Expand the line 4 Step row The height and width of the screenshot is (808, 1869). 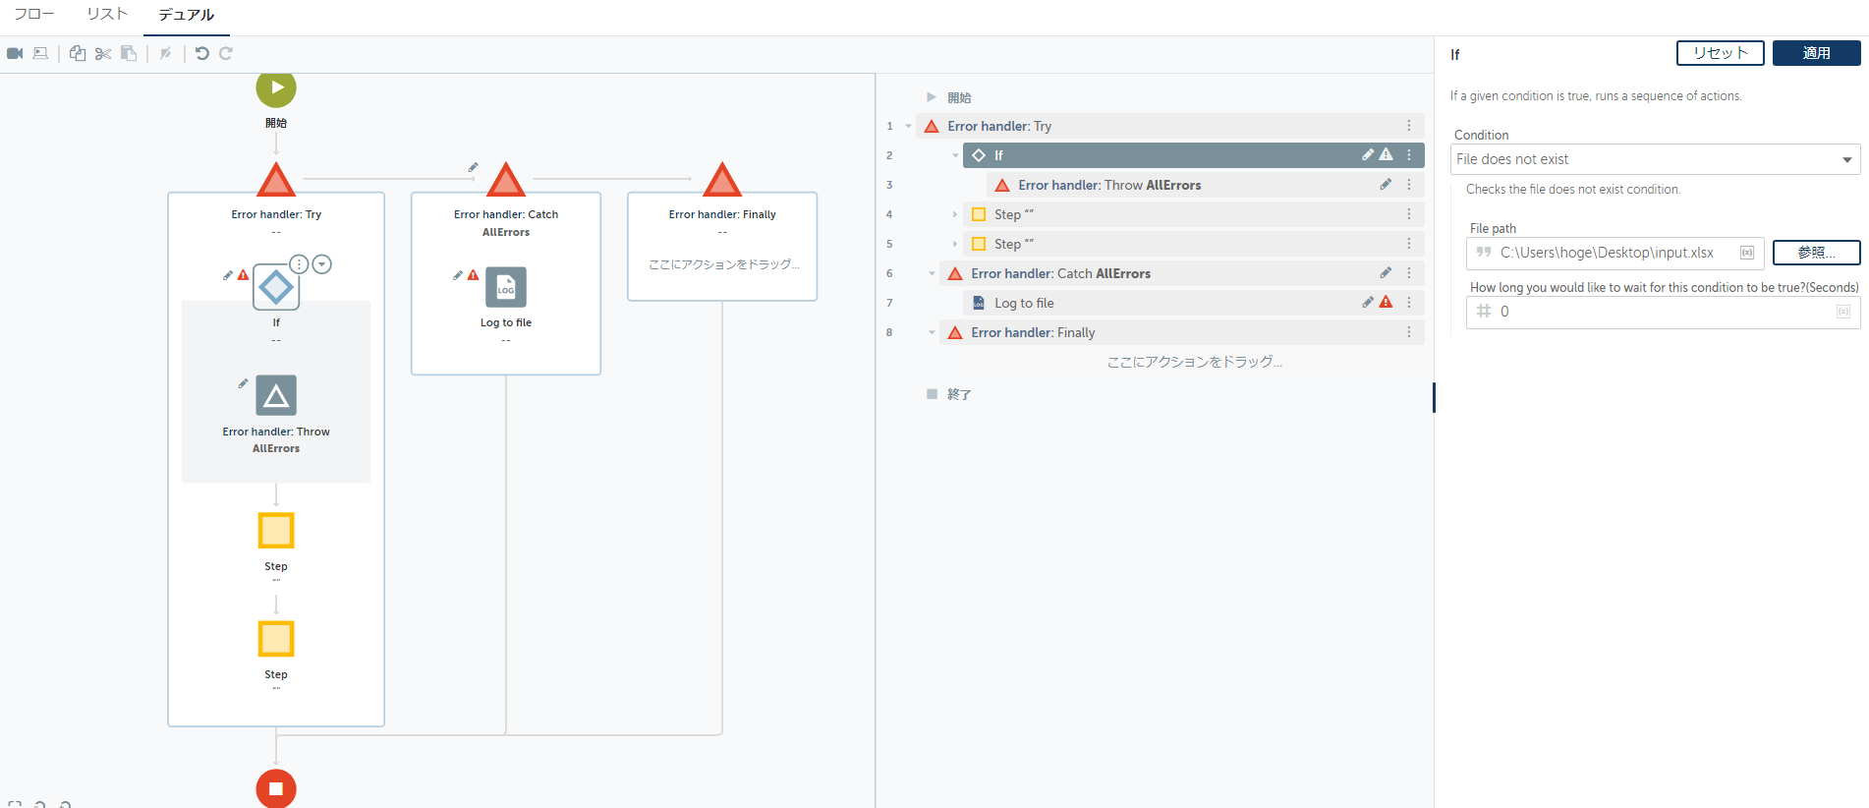[955, 214]
